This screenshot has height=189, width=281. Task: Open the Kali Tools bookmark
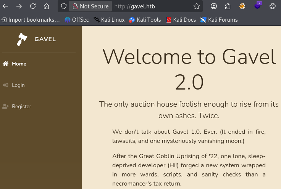click(145, 20)
